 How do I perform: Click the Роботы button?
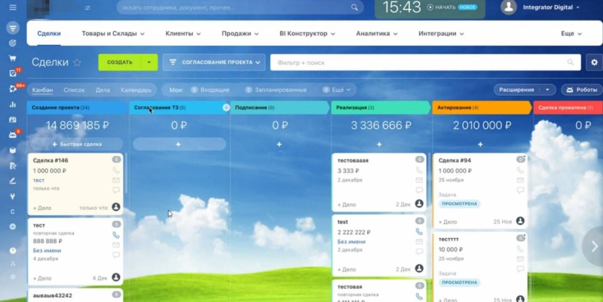pyautogui.click(x=582, y=90)
